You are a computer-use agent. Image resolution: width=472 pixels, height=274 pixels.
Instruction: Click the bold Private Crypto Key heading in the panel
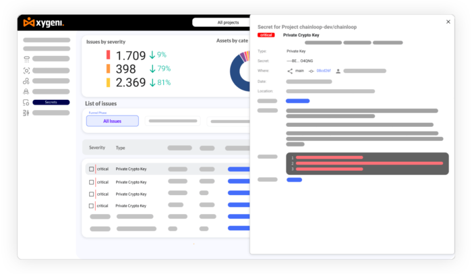tap(301, 35)
